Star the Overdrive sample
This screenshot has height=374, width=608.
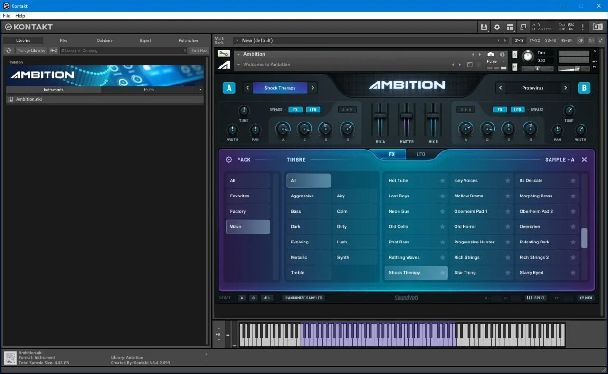click(573, 227)
